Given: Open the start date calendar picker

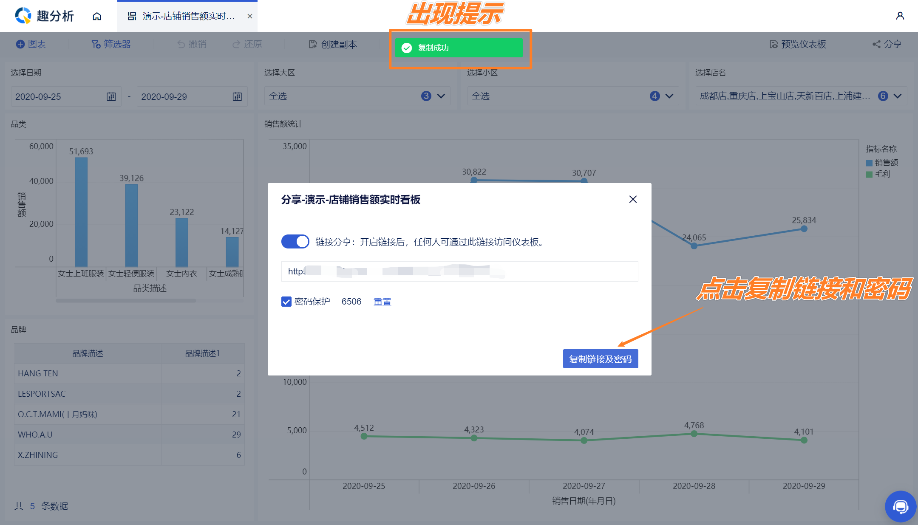Looking at the screenshot, I should point(111,97).
